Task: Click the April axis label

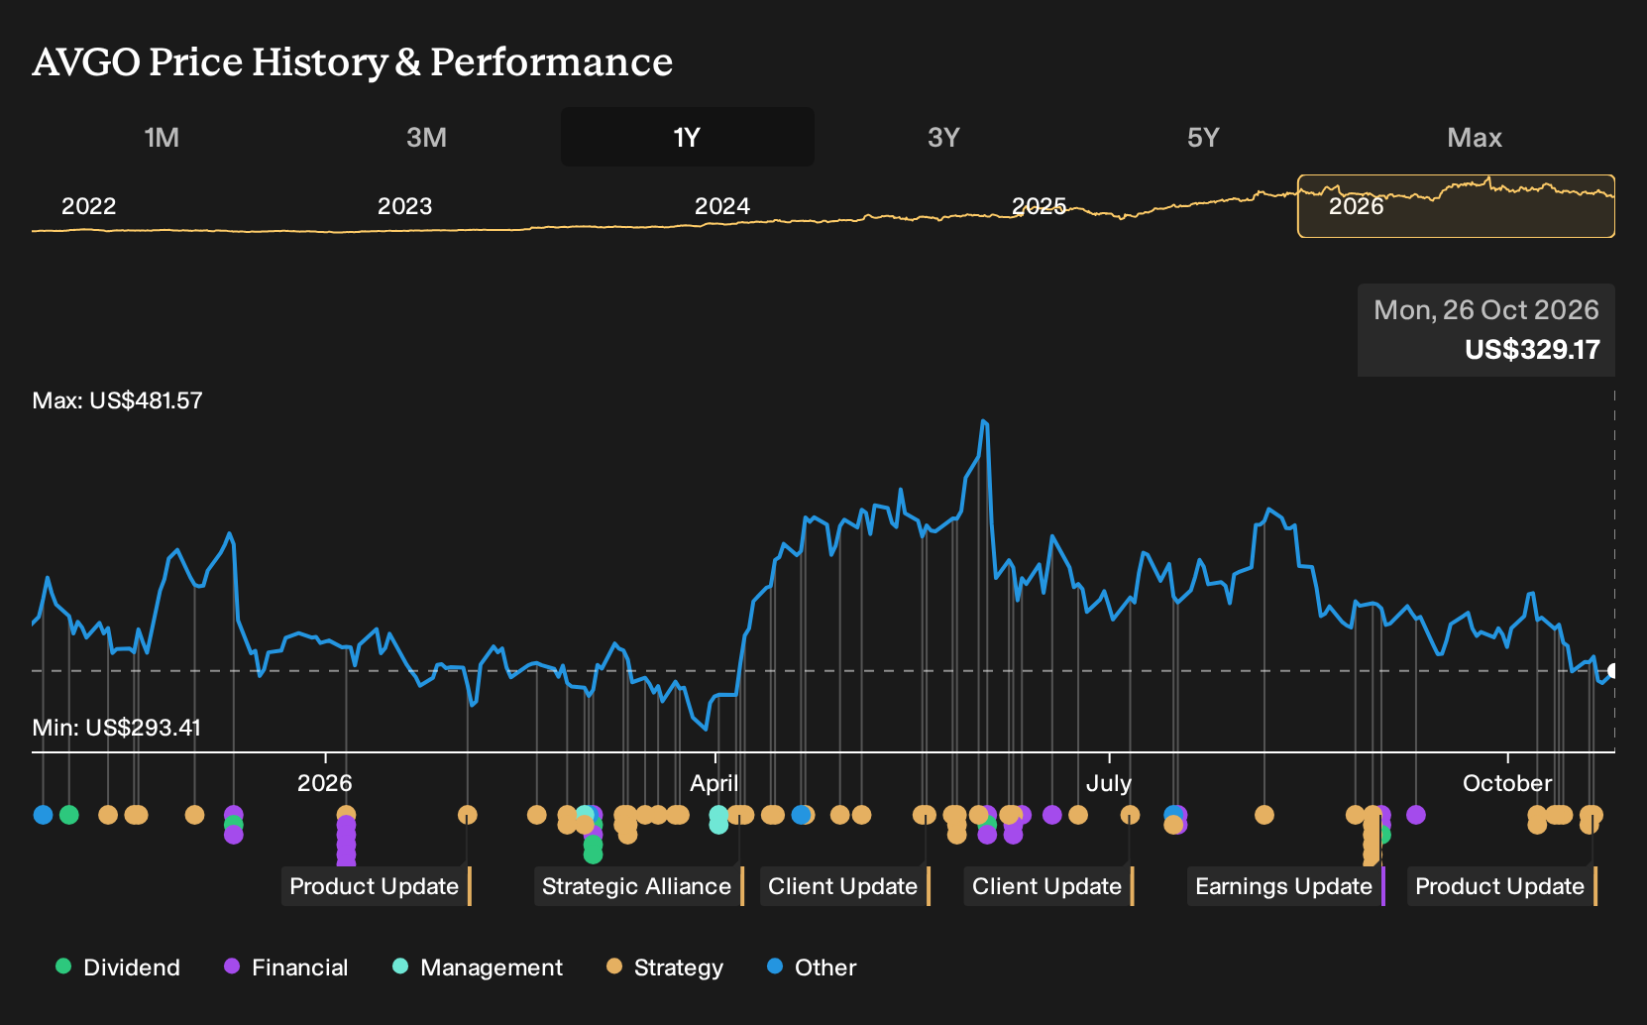Action: [714, 783]
